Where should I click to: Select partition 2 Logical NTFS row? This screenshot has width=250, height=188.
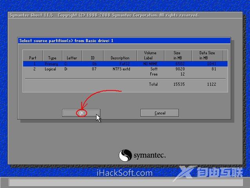pos(125,69)
